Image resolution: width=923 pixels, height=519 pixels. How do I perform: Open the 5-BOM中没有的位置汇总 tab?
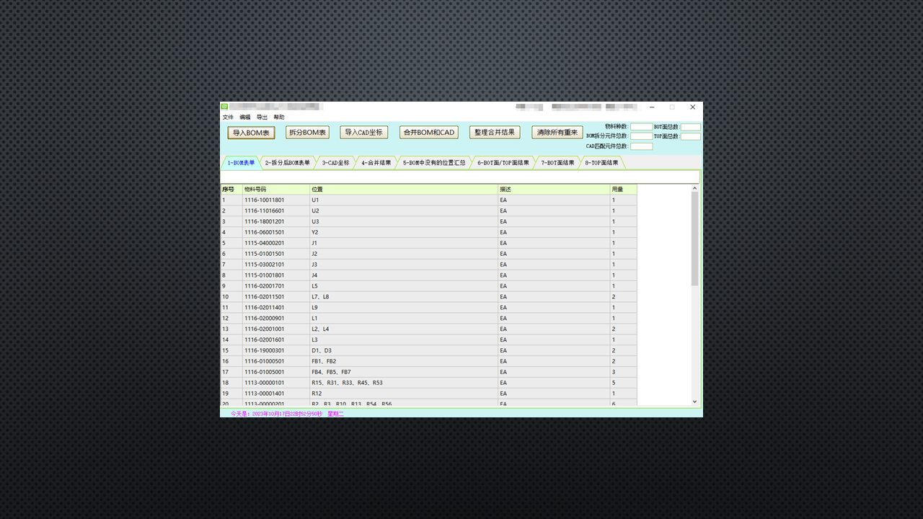433,163
